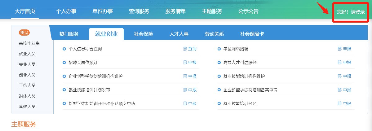The image size is (372, 131).
Task: Select 其他人员 in the left sidebar
Action: (x=27, y=107)
